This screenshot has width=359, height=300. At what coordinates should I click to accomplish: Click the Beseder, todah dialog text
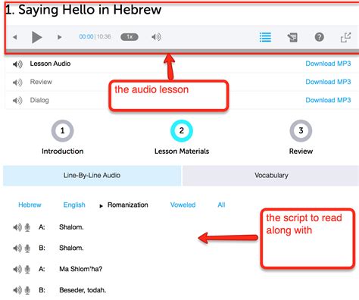click(x=83, y=290)
